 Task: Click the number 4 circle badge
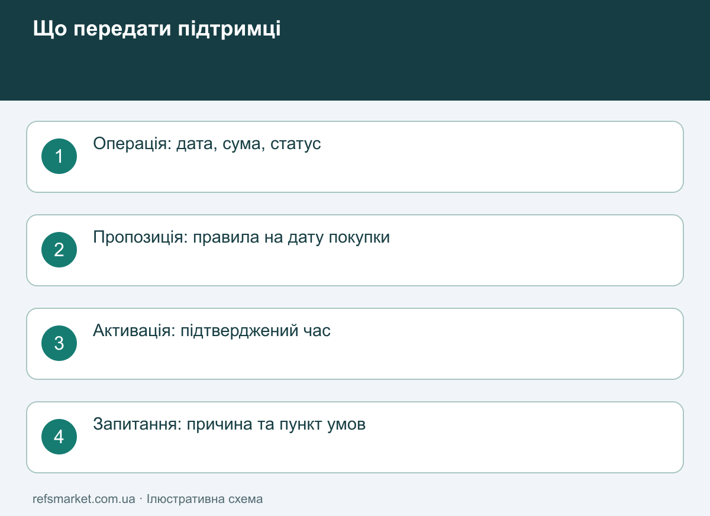click(59, 437)
